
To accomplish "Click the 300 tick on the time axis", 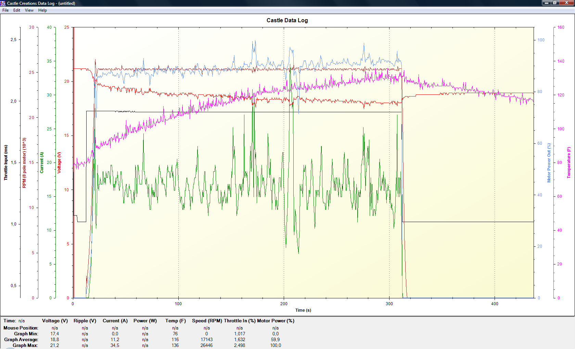I will (x=389, y=304).
